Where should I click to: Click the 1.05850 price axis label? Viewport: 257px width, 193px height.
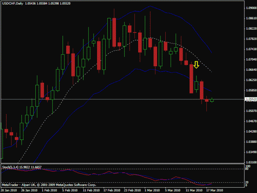251,91
